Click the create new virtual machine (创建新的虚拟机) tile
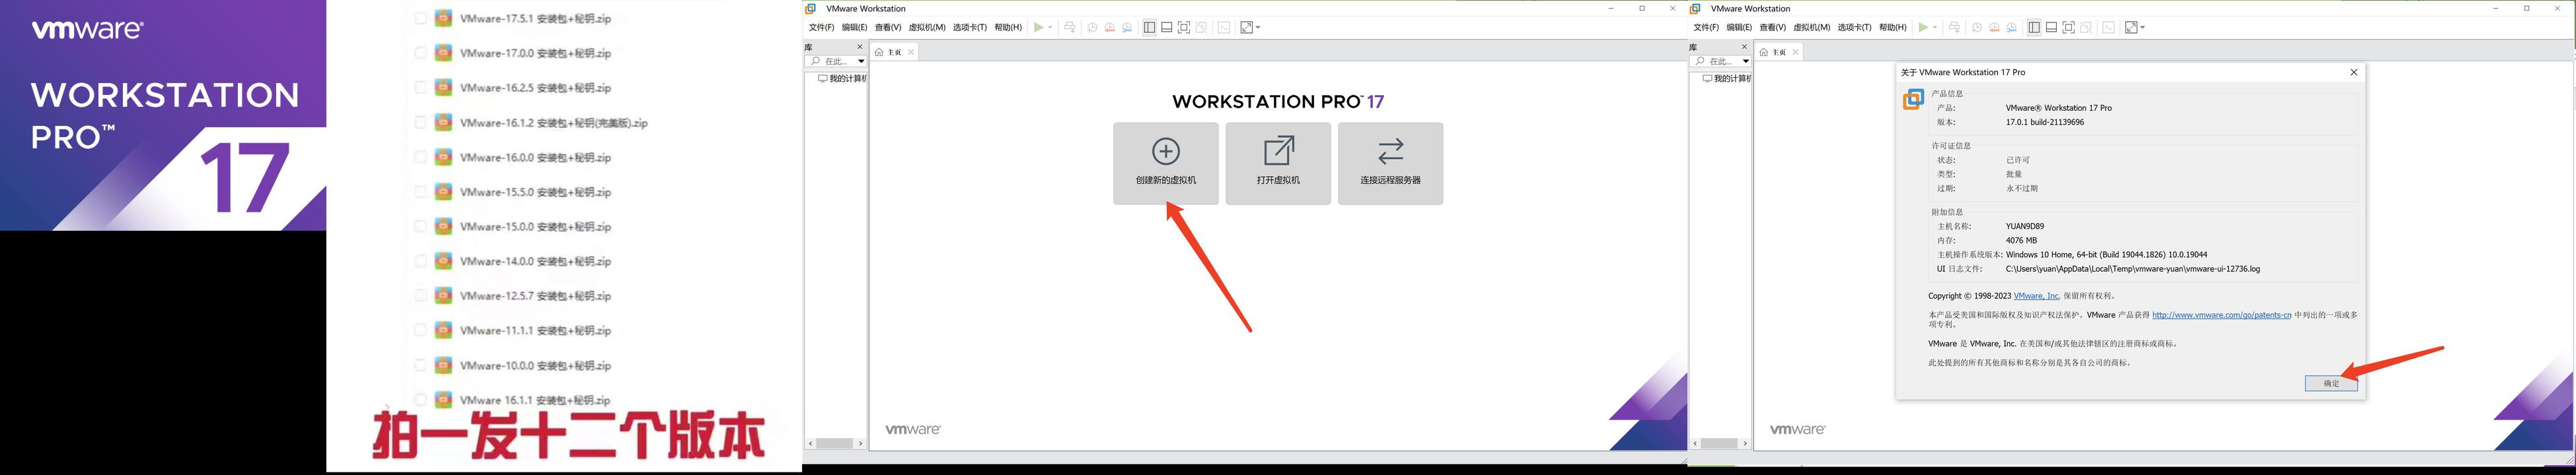 click(x=1166, y=164)
